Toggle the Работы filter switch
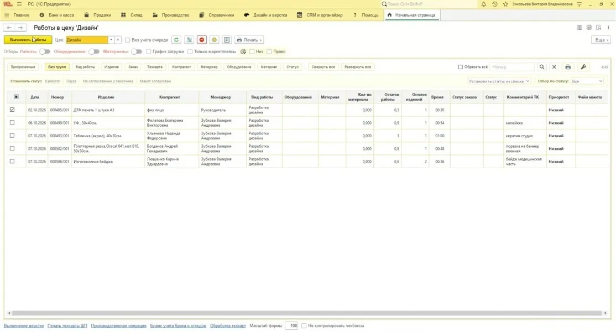The image size is (616, 332). pyautogui.click(x=45, y=51)
